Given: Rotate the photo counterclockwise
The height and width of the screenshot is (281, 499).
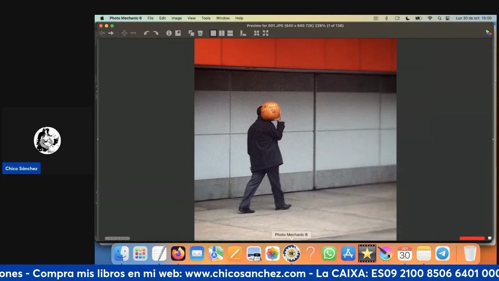Looking at the screenshot, I should (x=146, y=33).
